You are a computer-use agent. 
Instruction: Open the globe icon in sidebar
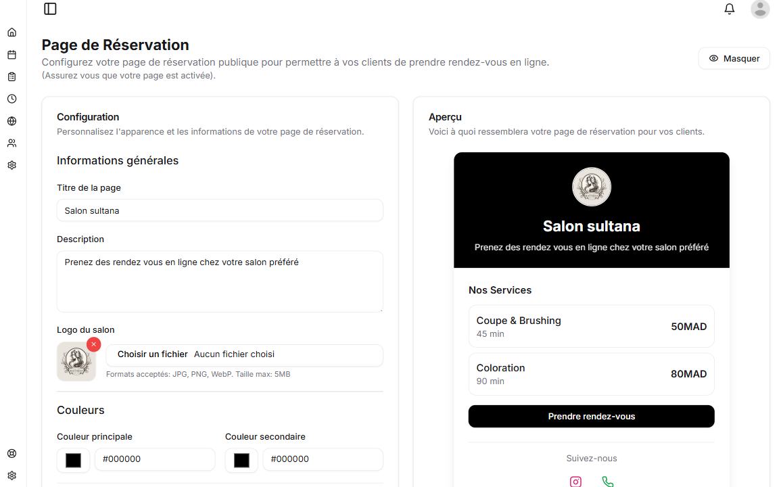point(11,121)
